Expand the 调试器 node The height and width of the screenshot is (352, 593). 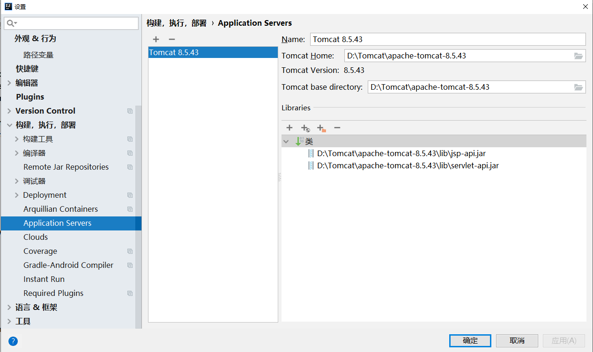(x=17, y=181)
